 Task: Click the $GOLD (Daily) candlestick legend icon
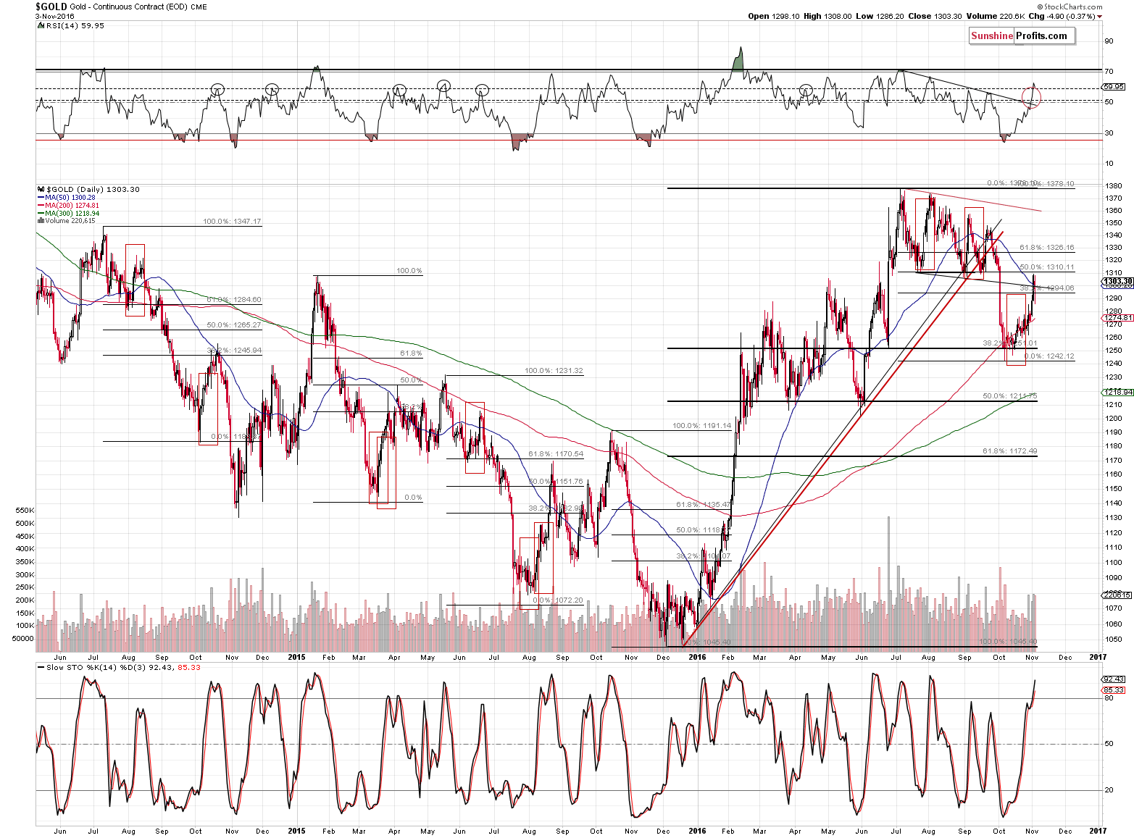point(40,189)
